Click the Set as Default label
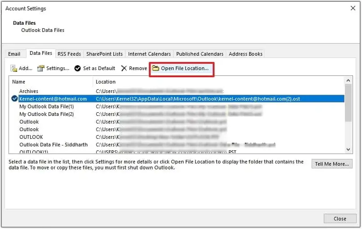The image size is (362, 229). (99, 68)
